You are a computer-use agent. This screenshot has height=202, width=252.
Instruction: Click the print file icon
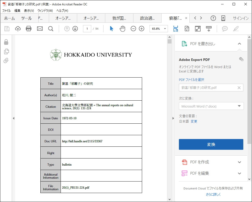click(29, 29)
